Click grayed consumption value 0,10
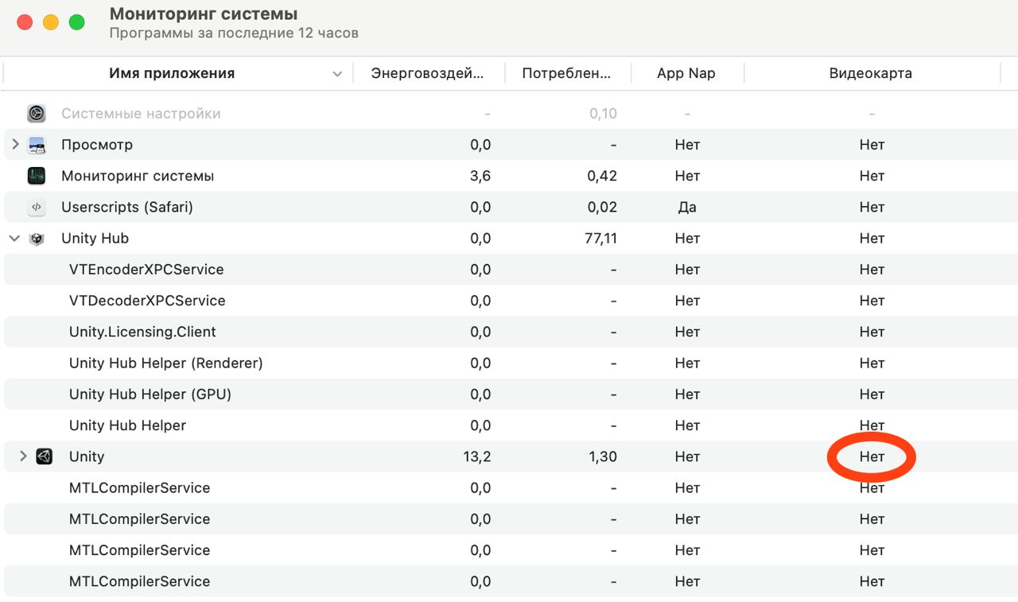The image size is (1018, 602). [603, 114]
